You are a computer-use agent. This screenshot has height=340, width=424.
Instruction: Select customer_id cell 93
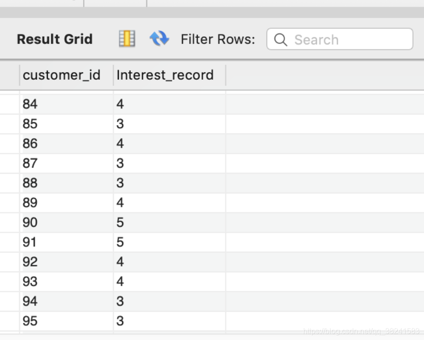coord(66,282)
